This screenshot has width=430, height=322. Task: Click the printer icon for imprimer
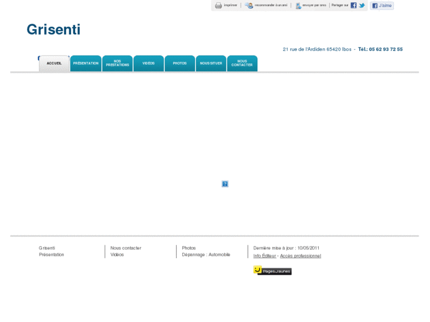[x=218, y=5]
